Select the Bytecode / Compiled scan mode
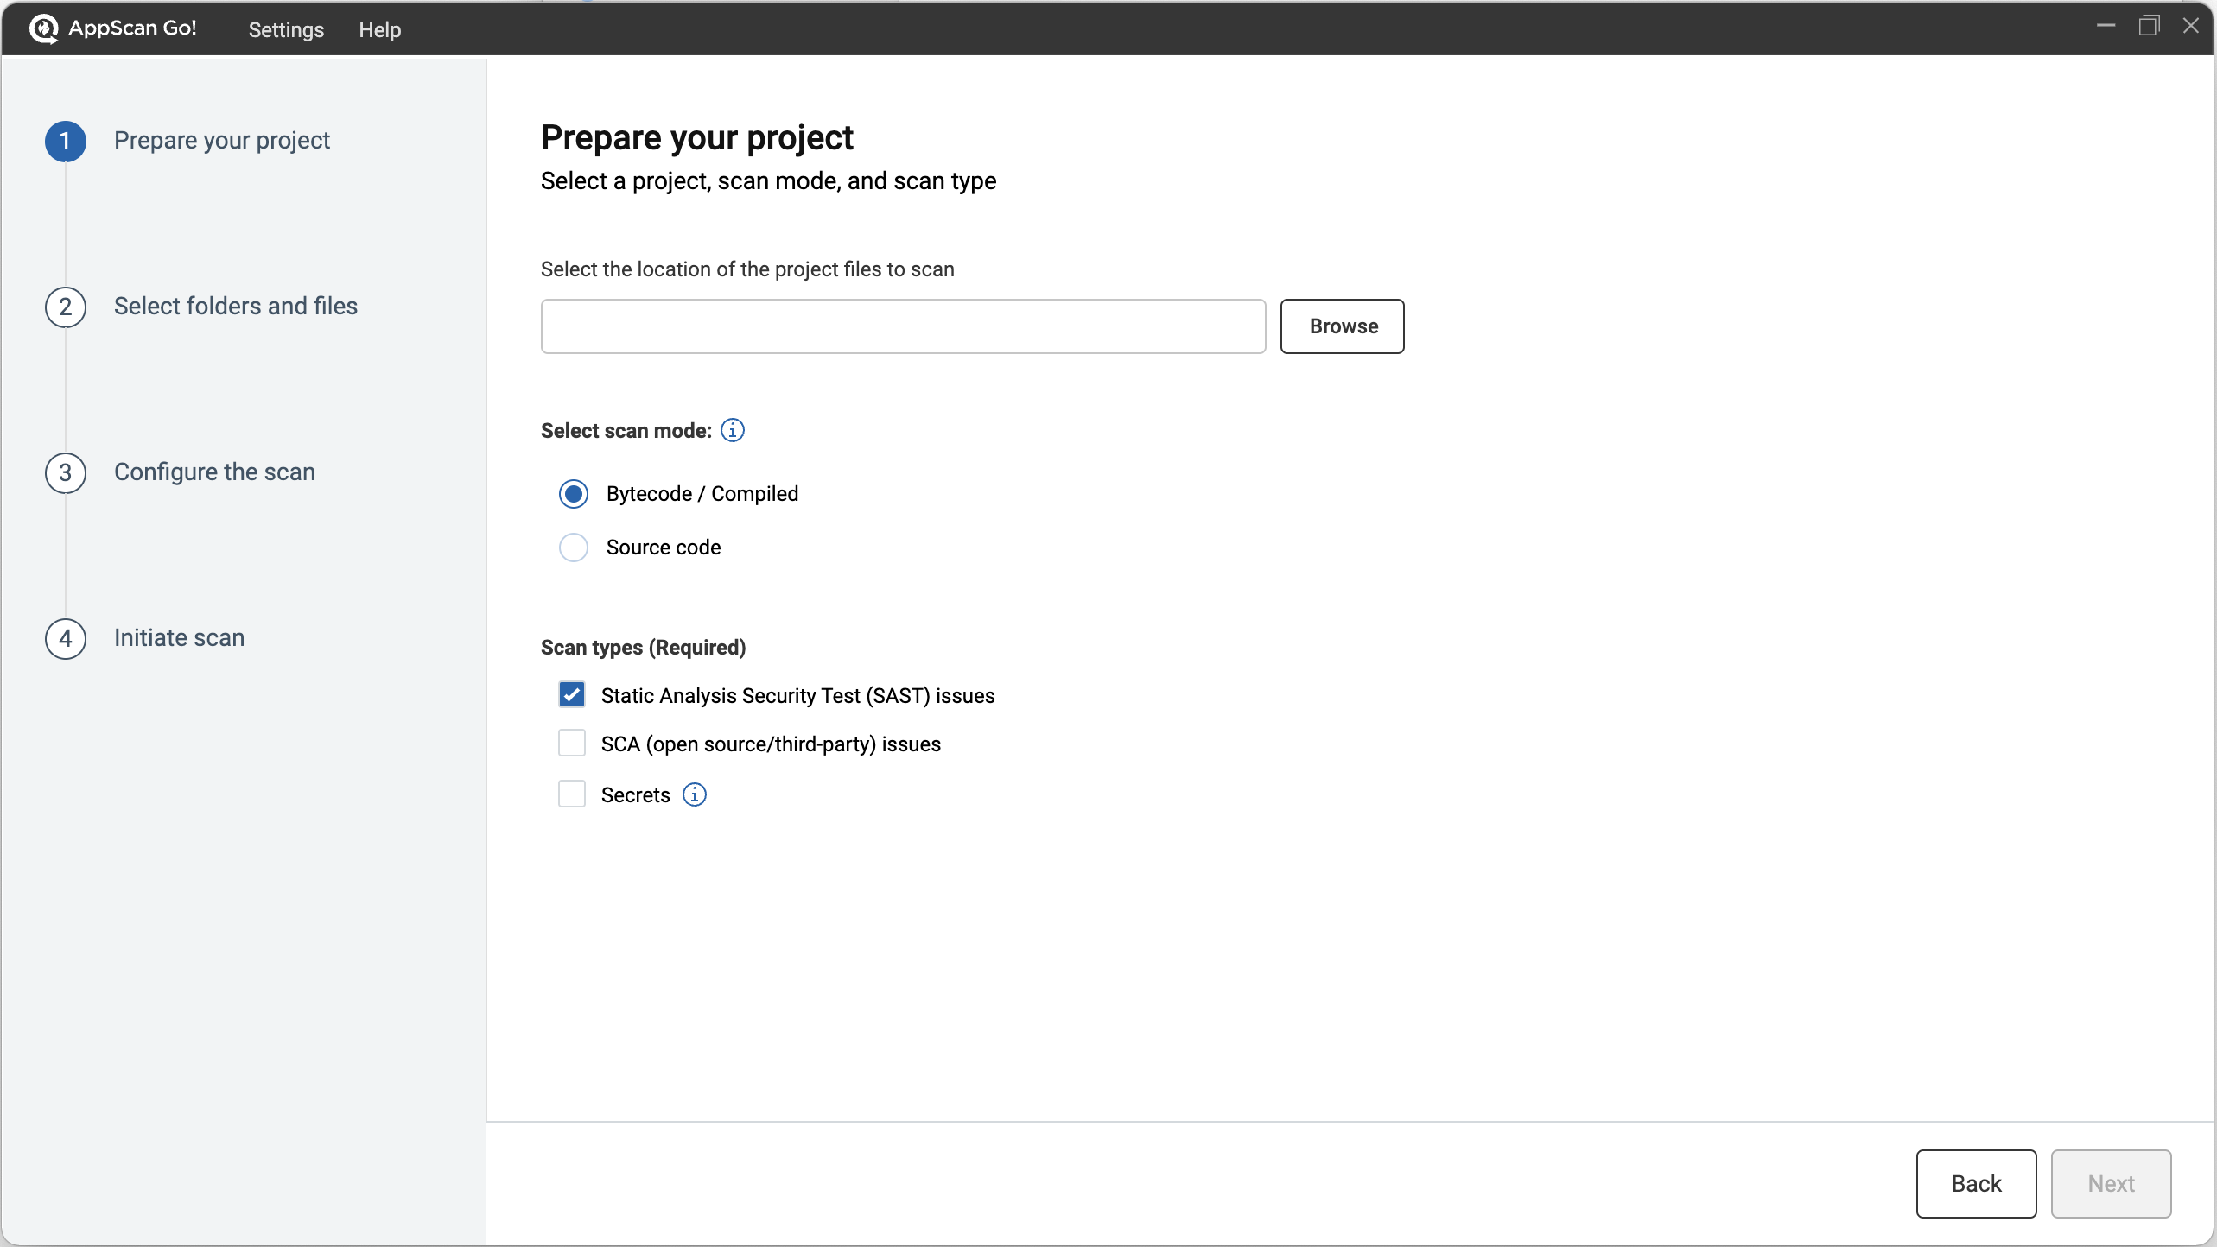This screenshot has height=1247, width=2217. 574,494
